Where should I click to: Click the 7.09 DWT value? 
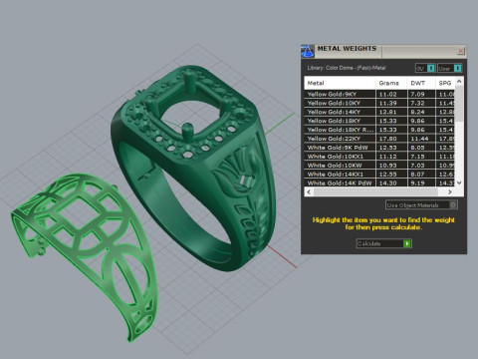pos(417,94)
